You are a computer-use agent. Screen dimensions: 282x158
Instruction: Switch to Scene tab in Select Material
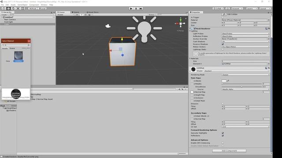(x=12, y=48)
